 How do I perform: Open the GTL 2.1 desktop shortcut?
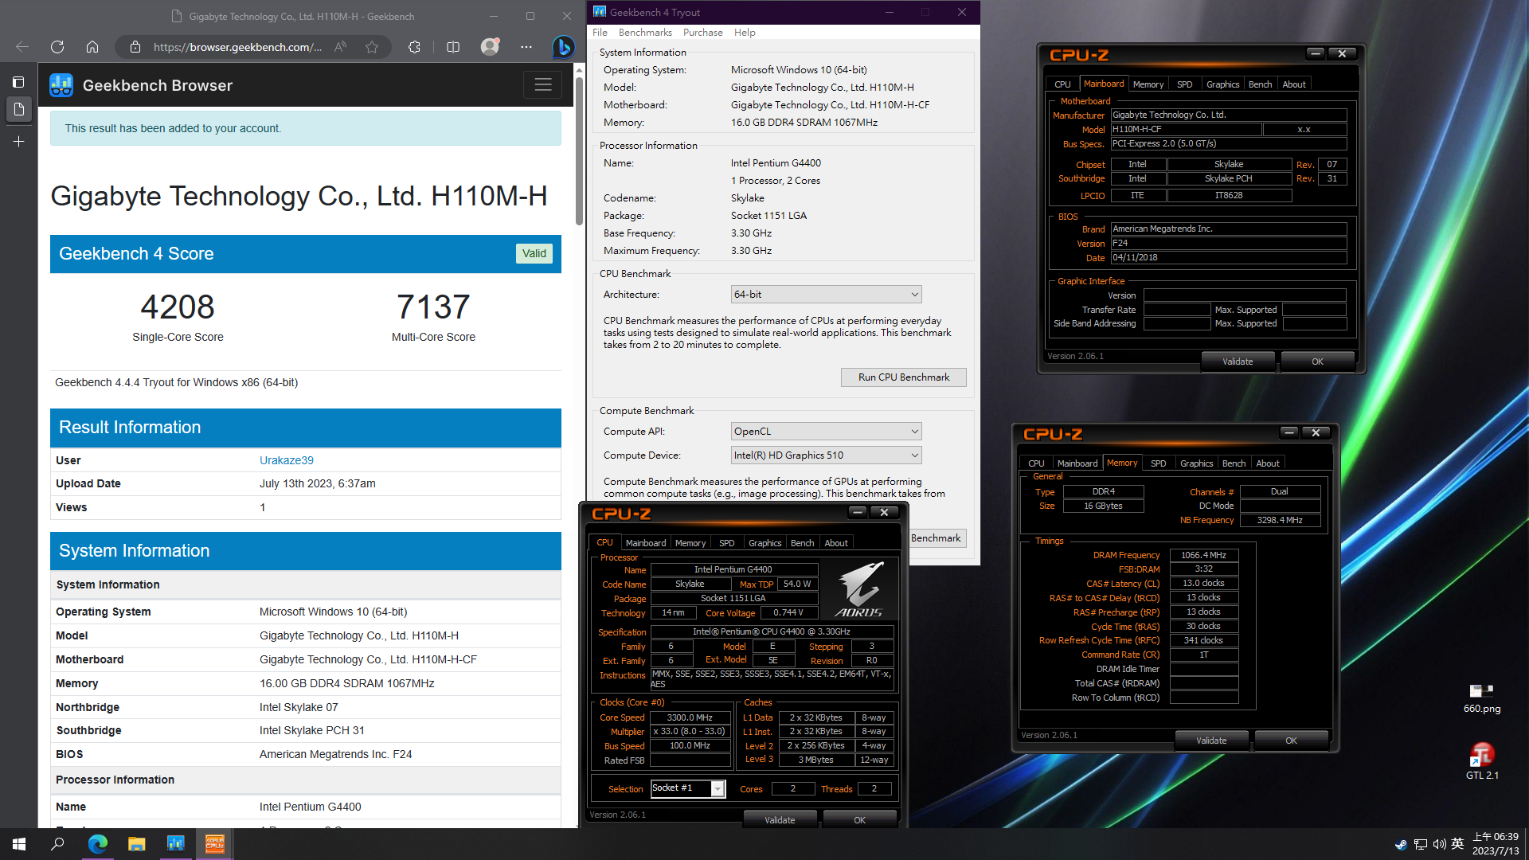pyautogui.click(x=1481, y=761)
